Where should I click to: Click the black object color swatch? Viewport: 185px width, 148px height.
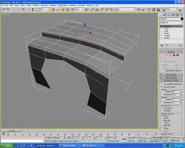pyautogui.click(x=182, y=19)
